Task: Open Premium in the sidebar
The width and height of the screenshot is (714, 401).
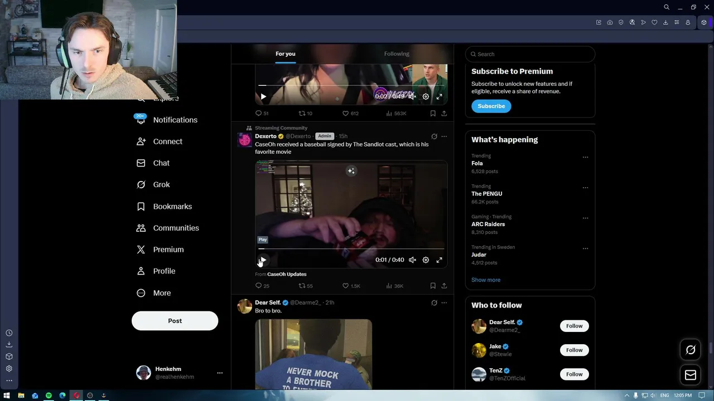Action: pyautogui.click(x=161, y=250)
